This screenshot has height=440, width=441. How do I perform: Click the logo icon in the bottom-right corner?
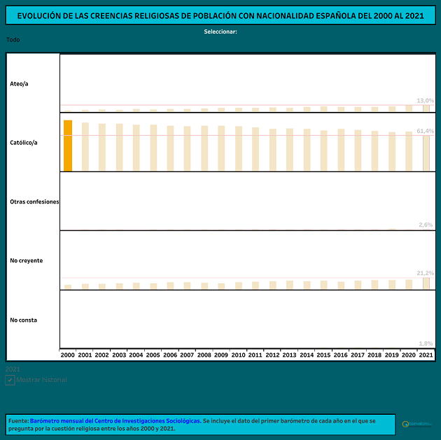tap(415, 424)
